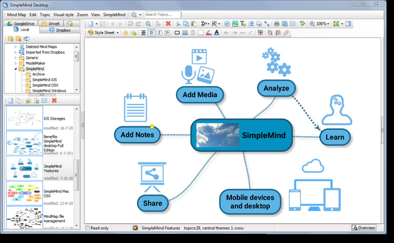Viewport: 394px width, 243px height.
Task: Toggle Italic text formatting
Action: [159, 33]
